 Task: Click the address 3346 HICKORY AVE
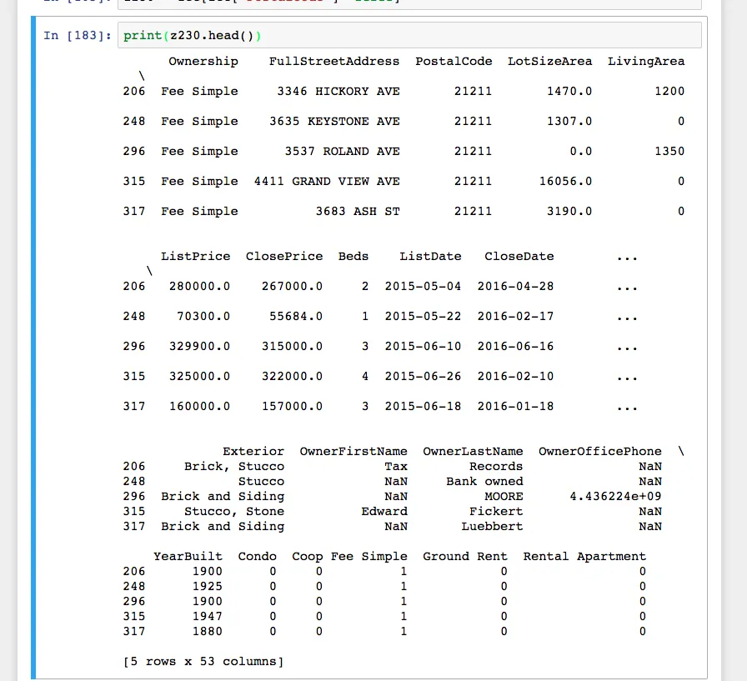coord(338,91)
